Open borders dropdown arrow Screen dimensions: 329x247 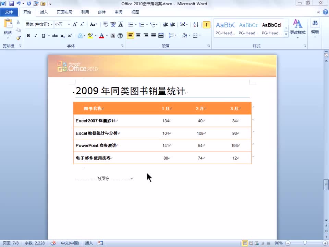(200, 35)
